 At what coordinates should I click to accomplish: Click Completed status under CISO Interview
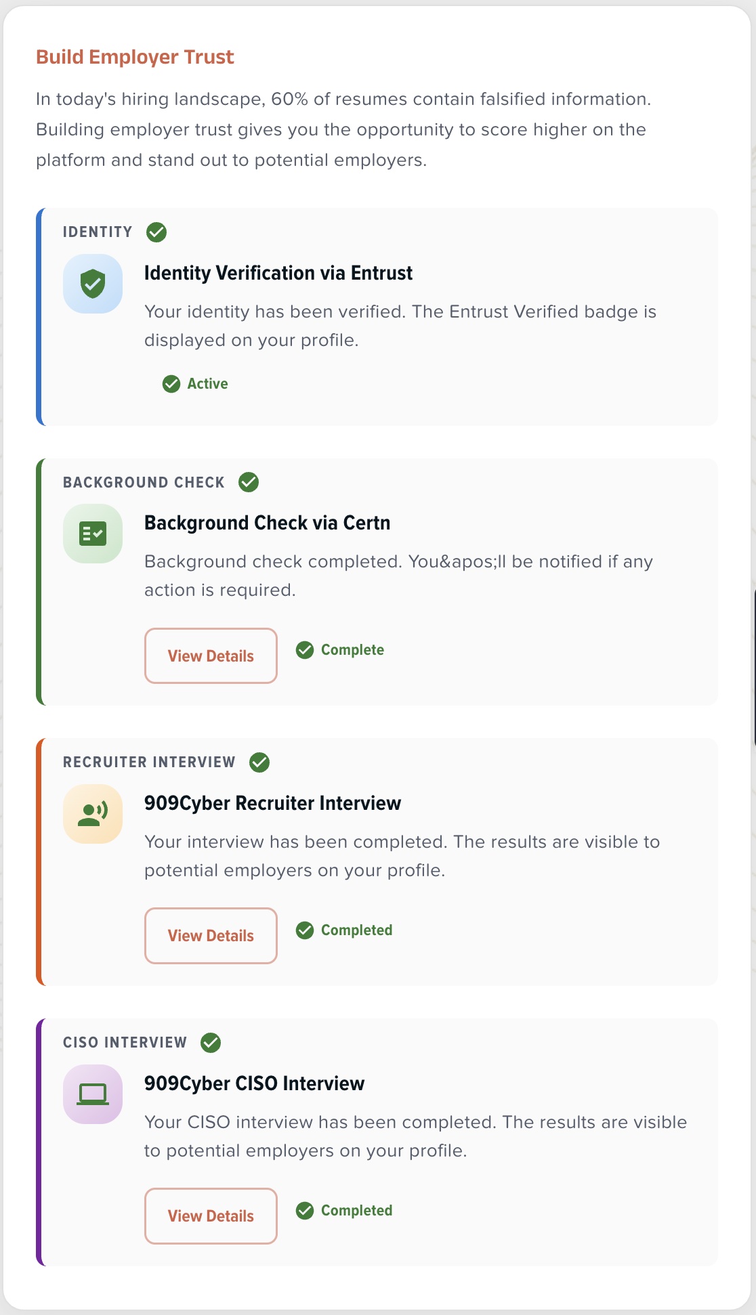(356, 1211)
